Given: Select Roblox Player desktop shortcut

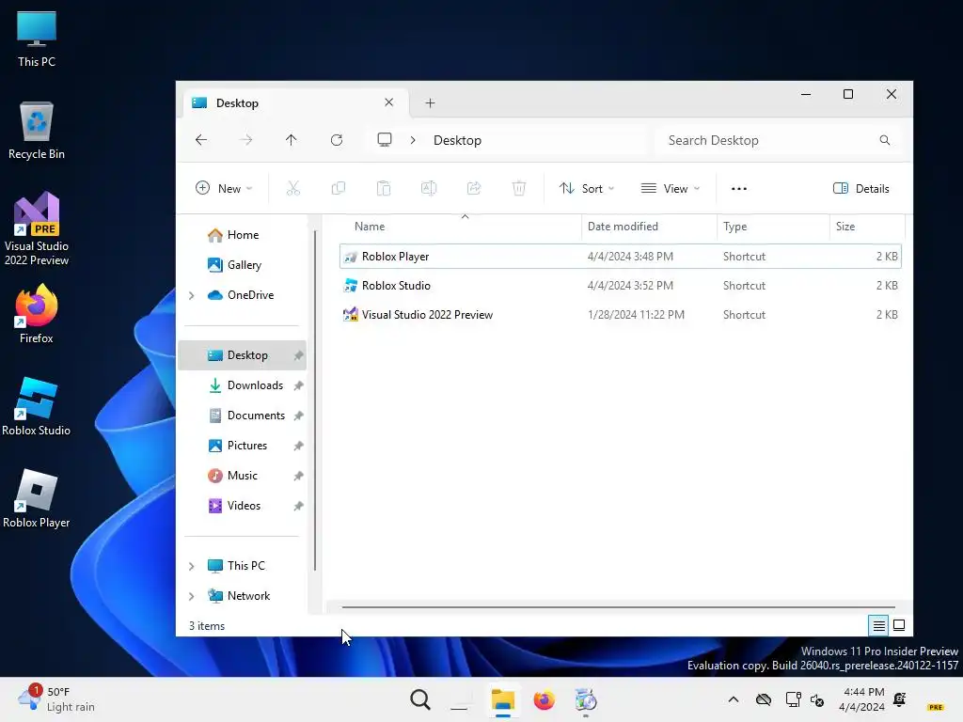Looking at the screenshot, I should pos(37,498).
